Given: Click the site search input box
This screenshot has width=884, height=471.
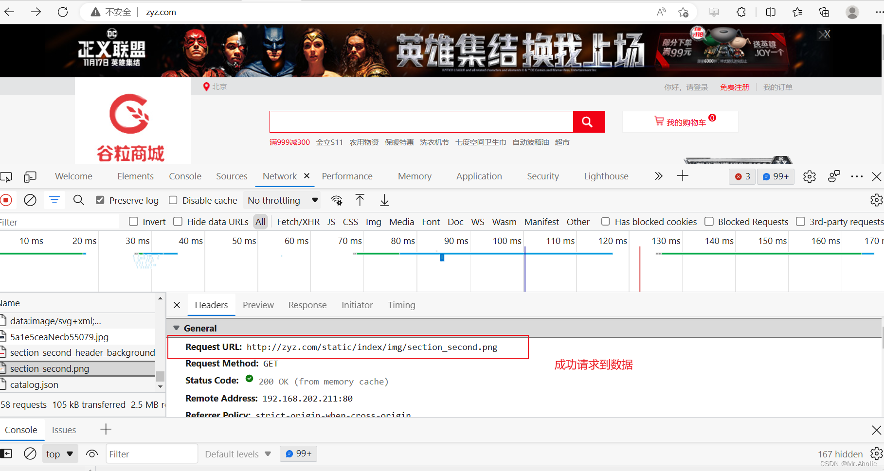Looking at the screenshot, I should click(x=421, y=122).
